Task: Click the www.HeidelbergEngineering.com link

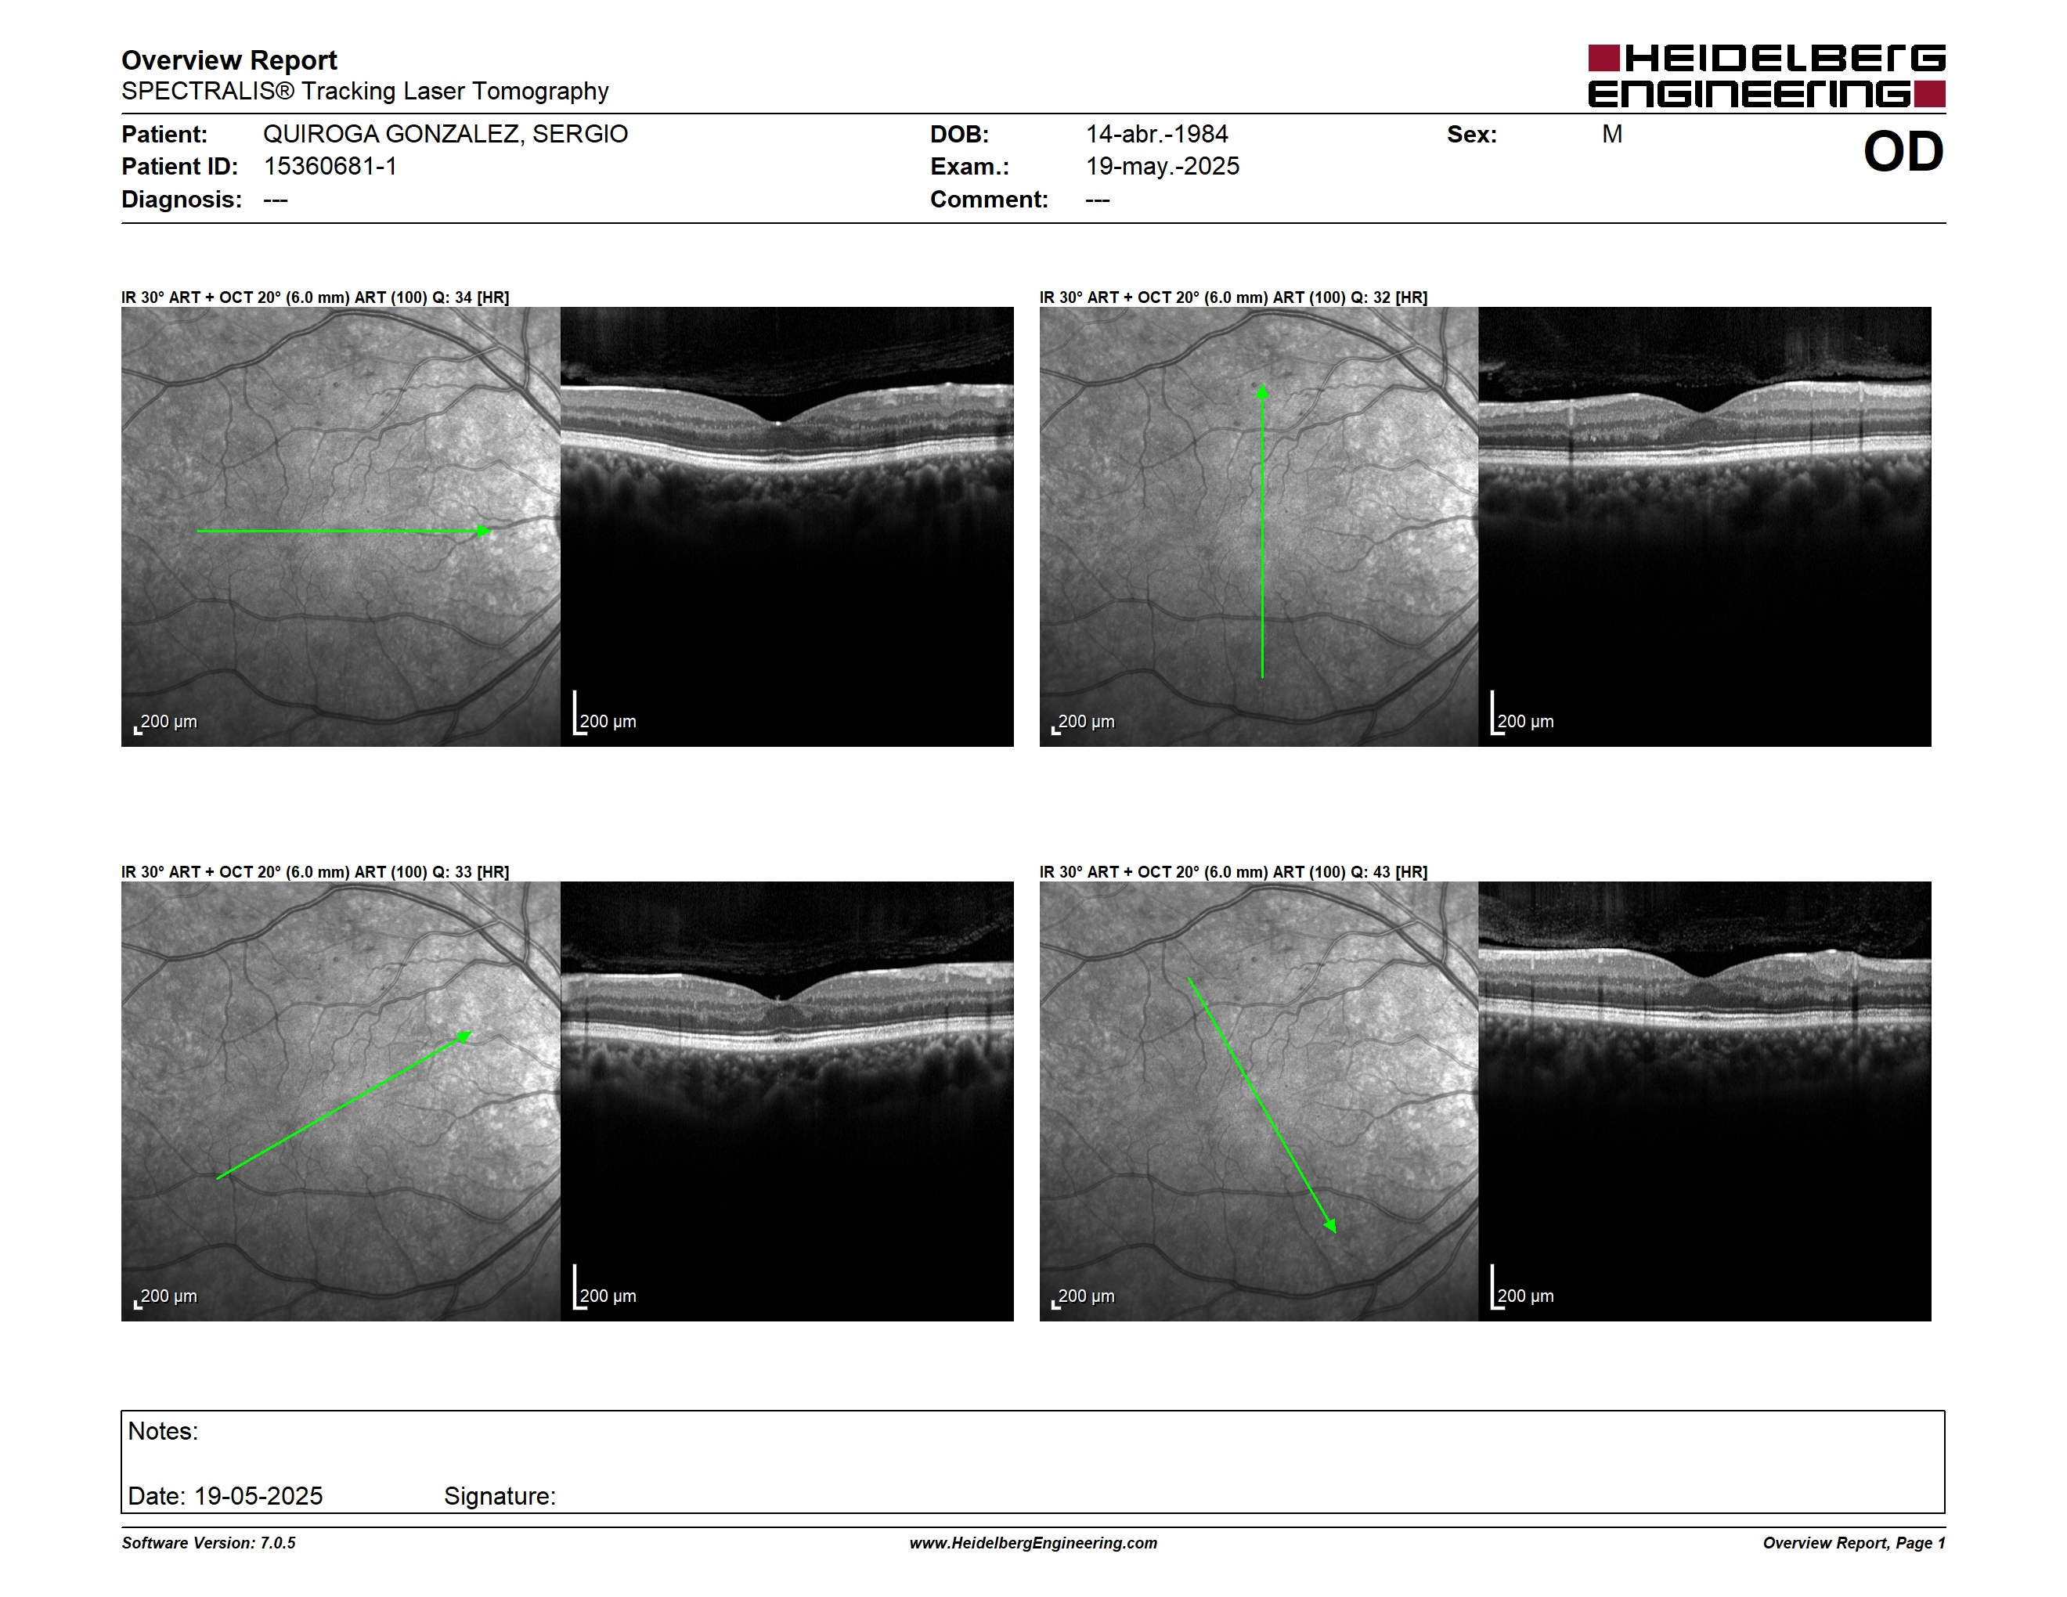Action: coord(1033,1543)
